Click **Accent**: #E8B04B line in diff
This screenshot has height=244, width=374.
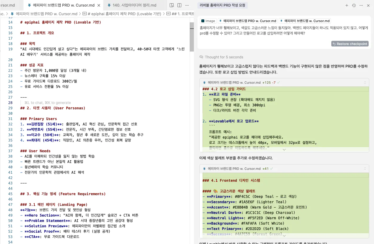click(255, 207)
